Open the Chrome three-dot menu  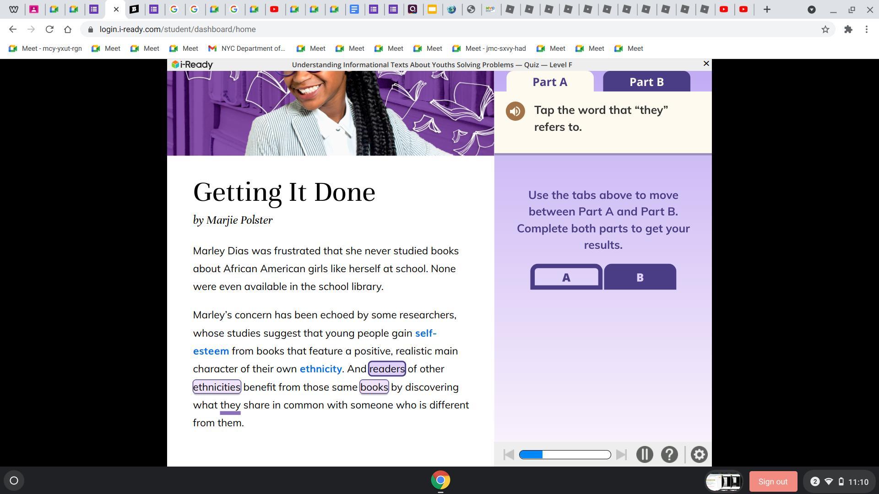(x=866, y=29)
